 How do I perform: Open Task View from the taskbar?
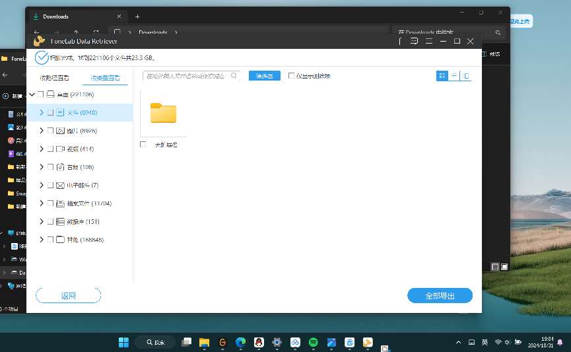pyautogui.click(x=186, y=343)
